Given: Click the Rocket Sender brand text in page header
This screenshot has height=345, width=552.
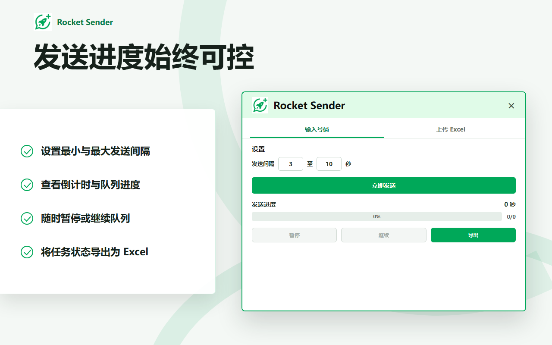Looking at the screenshot, I should click(85, 22).
